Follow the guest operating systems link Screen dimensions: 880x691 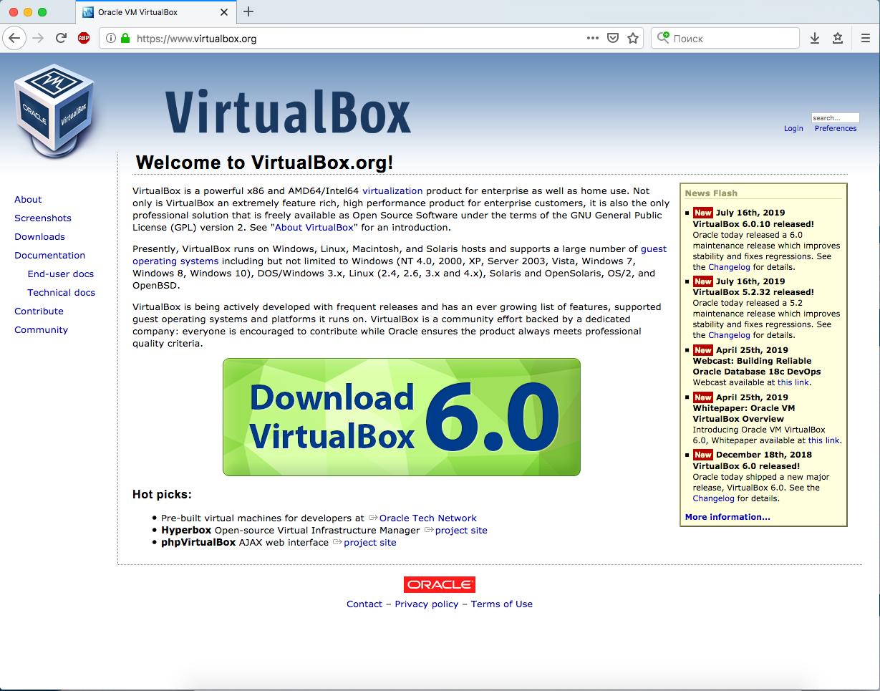click(x=175, y=261)
